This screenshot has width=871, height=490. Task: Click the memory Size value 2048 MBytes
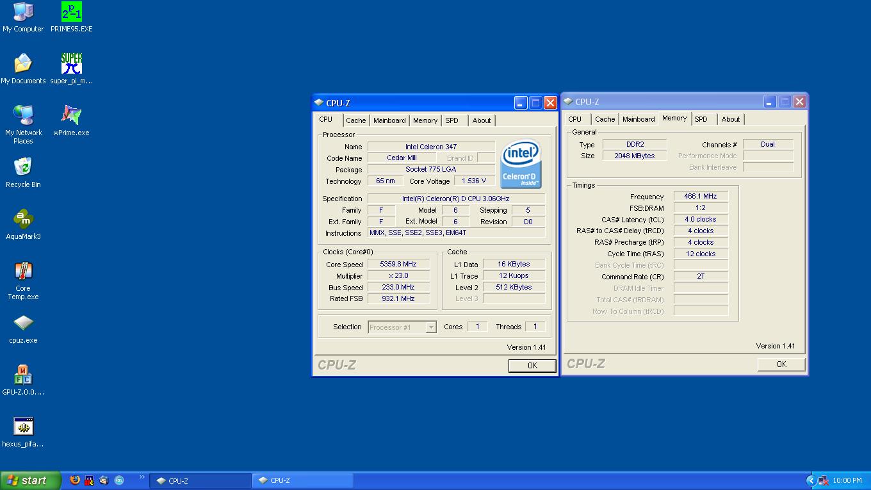pyautogui.click(x=635, y=156)
